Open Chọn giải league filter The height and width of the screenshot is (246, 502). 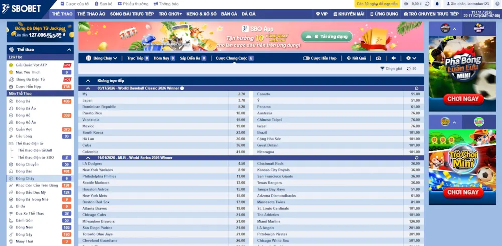coord(391,68)
